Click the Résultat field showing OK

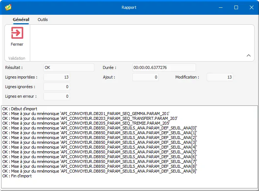69,67
